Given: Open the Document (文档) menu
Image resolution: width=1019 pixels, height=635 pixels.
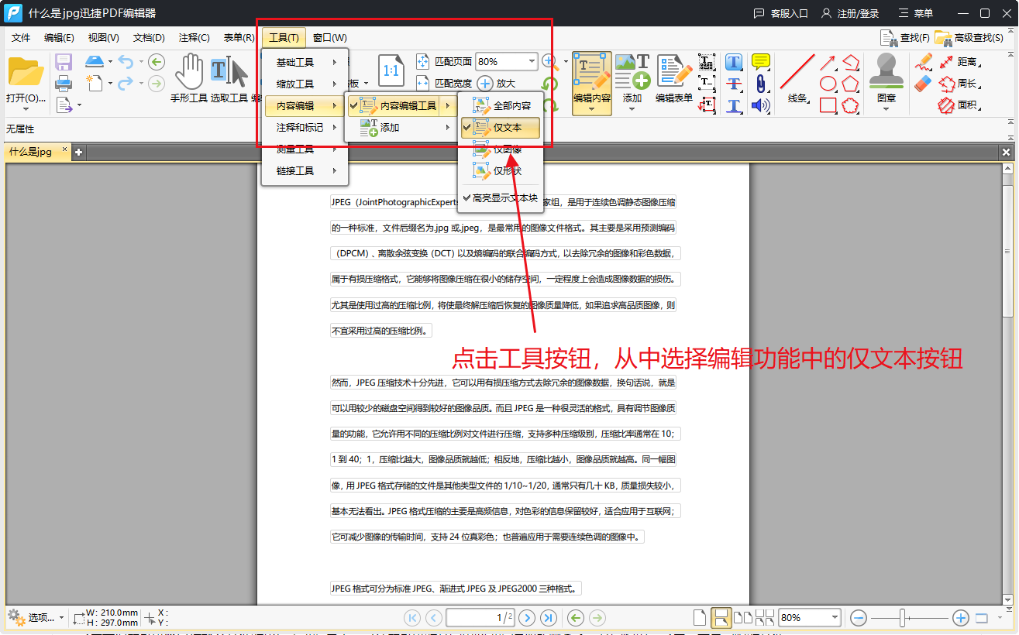Looking at the screenshot, I should click(149, 37).
